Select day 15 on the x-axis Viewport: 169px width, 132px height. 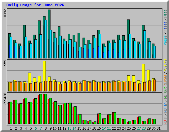pos(79,128)
